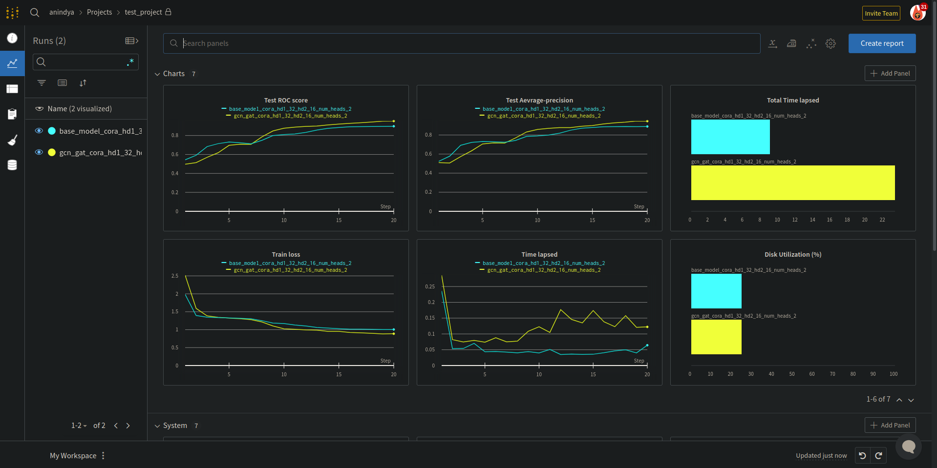
Task: Open the x-axis settings icon
Action: pos(772,43)
